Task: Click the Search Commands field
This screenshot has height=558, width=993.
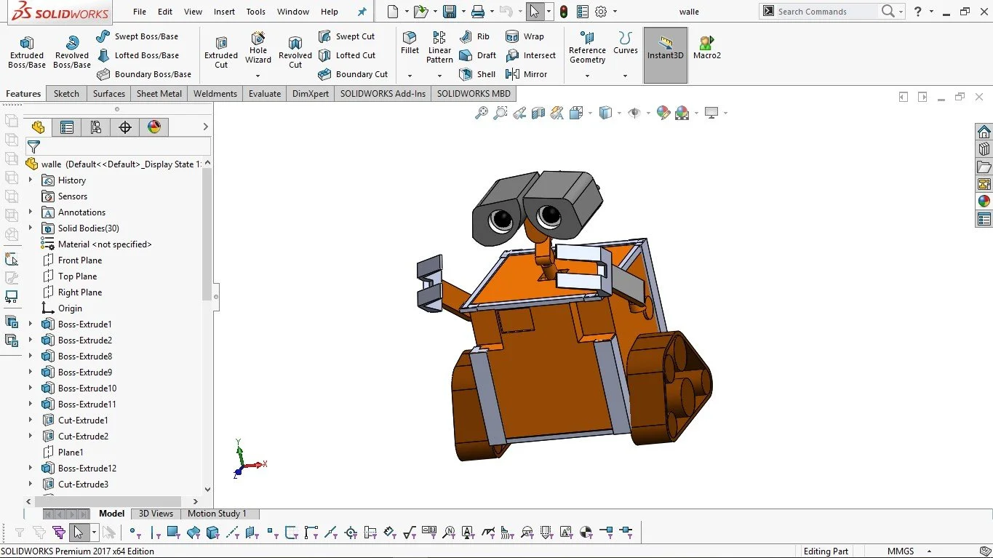Action: [x=826, y=12]
